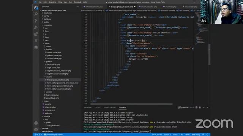The width and height of the screenshot is (243, 136).
Task: Open the Accounts icon in activity bar
Action: pyautogui.click(x=36, y=123)
